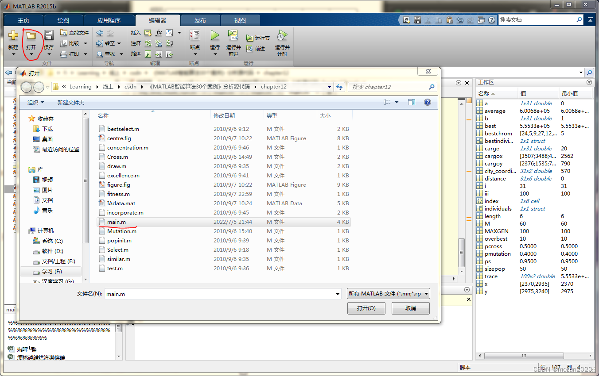The image size is (599, 376).
Task: Click the 断点 breakpoints icon
Action: point(195,35)
